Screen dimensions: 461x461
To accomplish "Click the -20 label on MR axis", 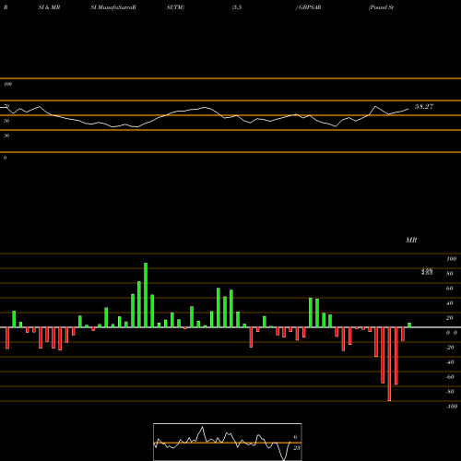I will click(x=450, y=348).
